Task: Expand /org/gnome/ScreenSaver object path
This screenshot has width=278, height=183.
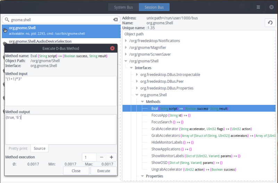Action: (x=126, y=54)
